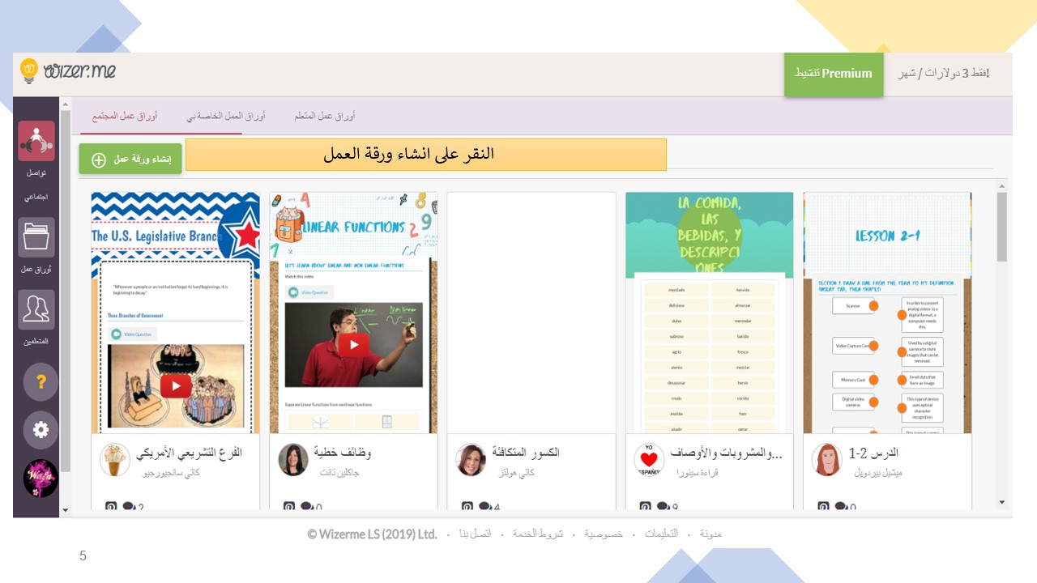1037x583 pixels.
Task: Click the down arrow of right scrollbar
Action: tap(1002, 503)
